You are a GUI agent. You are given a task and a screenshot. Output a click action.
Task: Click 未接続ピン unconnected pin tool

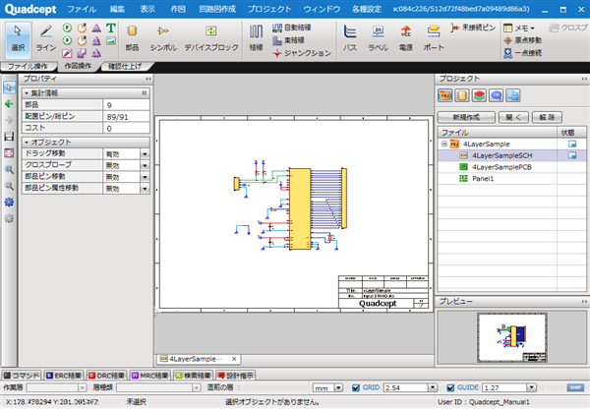click(473, 28)
